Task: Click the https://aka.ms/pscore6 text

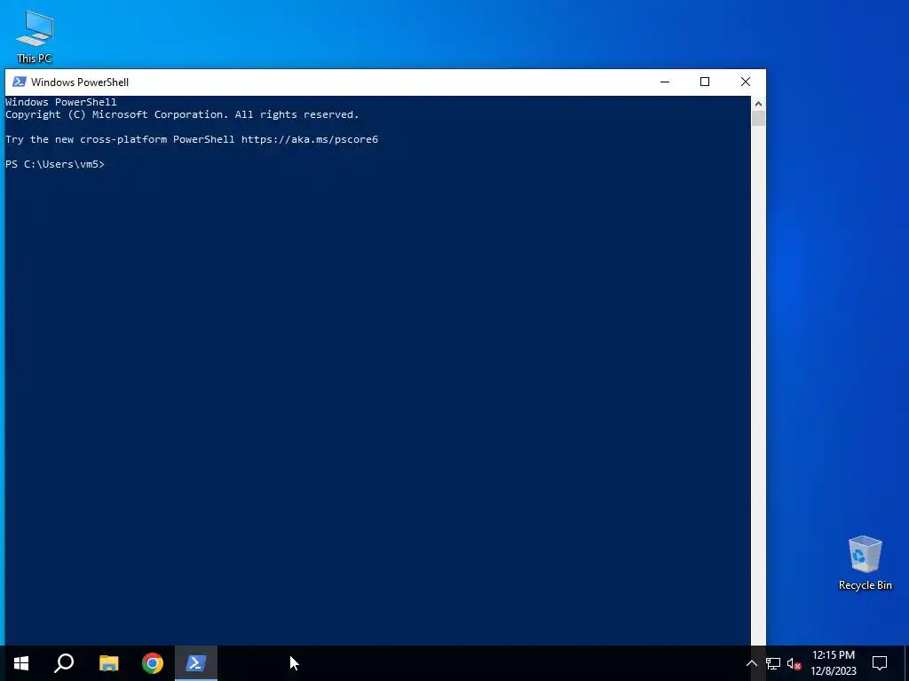Action: 310,139
